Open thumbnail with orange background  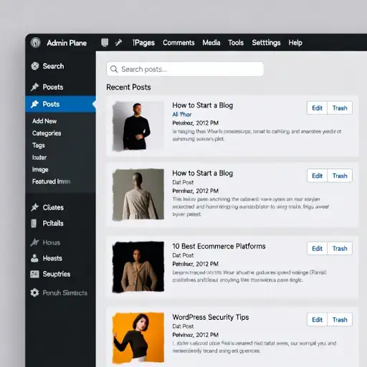tap(138, 338)
